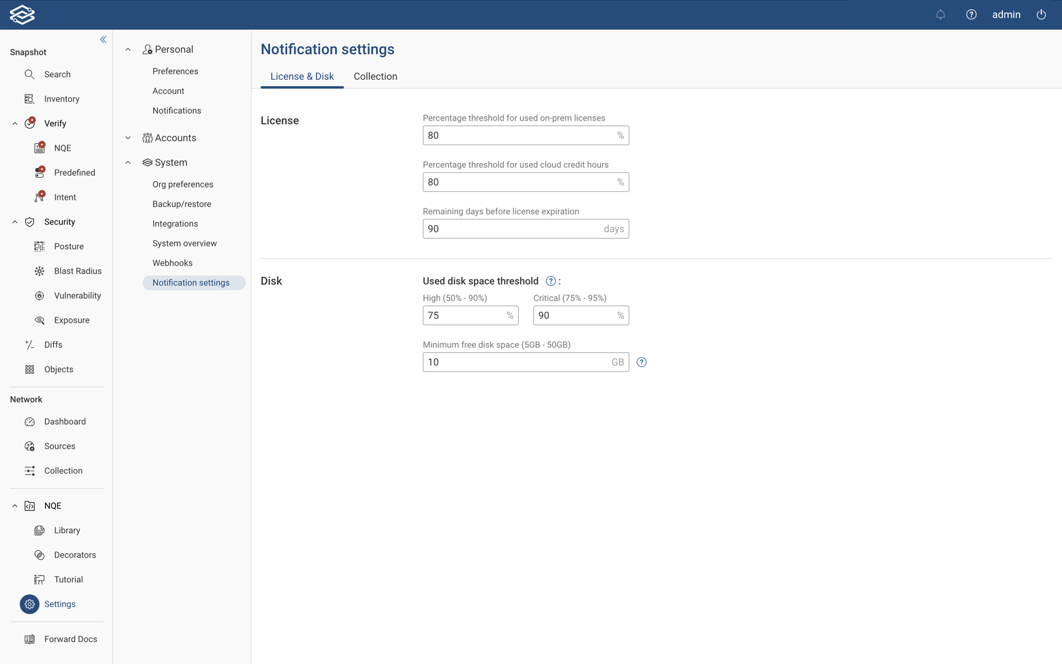Click the admin account name

pos(1006,14)
